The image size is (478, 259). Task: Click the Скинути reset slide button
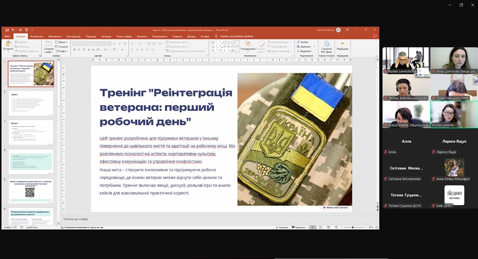click(x=61, y=47)
